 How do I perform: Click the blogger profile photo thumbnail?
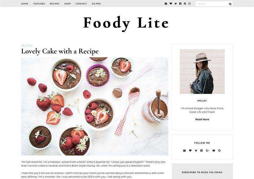202,72
